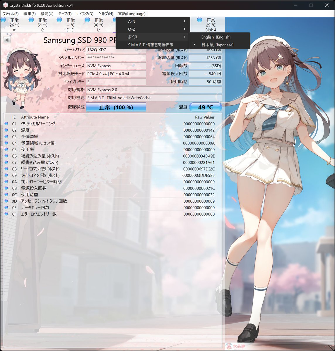The height and width of the screenshot is (351, 335).
Task: Click the status orb for drive C:
Action: pos(31,20)
